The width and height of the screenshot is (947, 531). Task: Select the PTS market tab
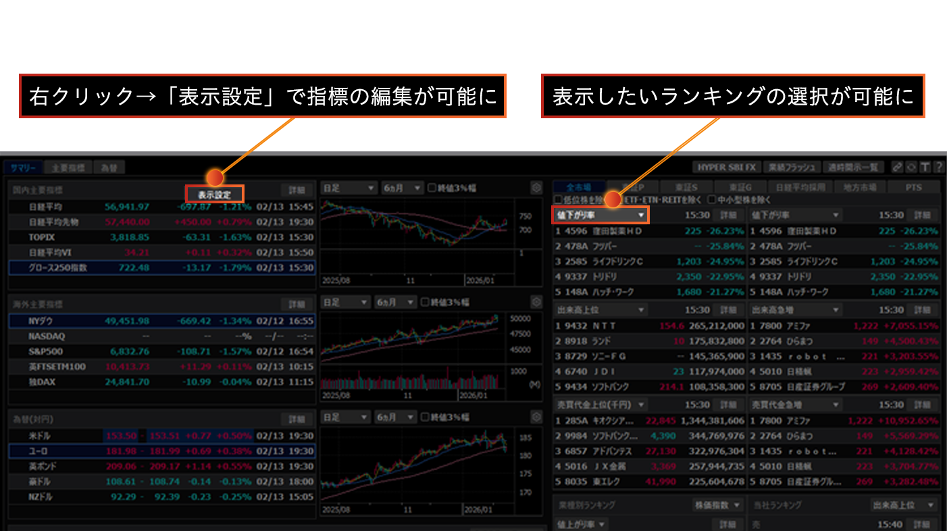click(914, 187)
